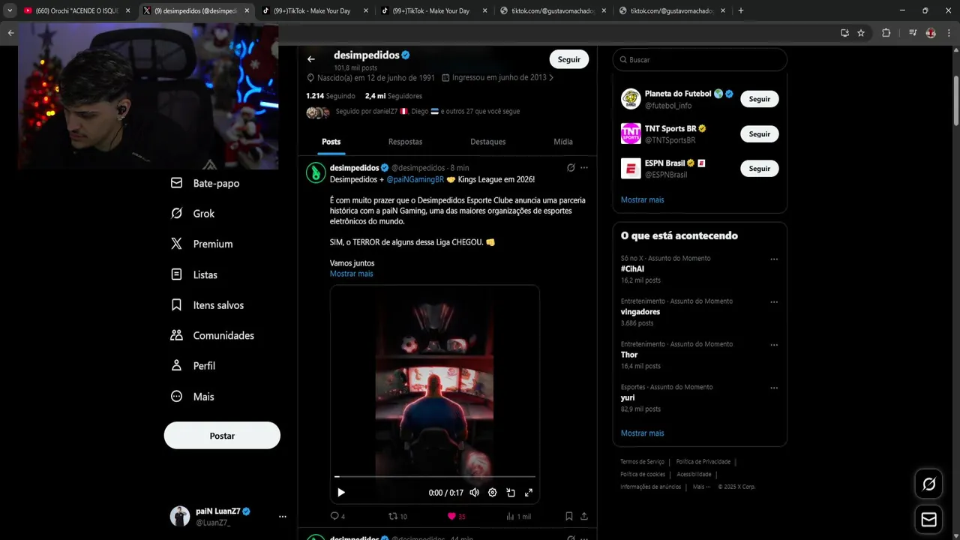Show more suggested accounts to follow
The image size is (960, 540).
[643, 200]
